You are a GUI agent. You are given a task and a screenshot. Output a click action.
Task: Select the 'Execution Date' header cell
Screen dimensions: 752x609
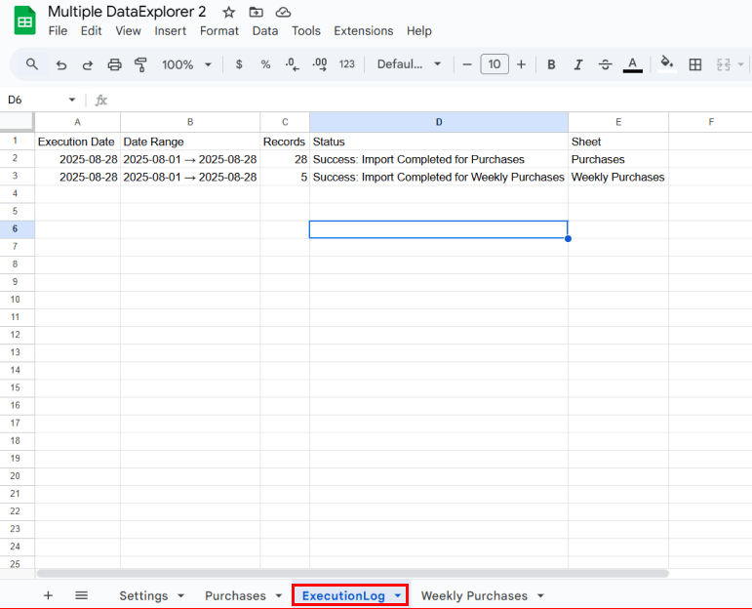[77, 142]
